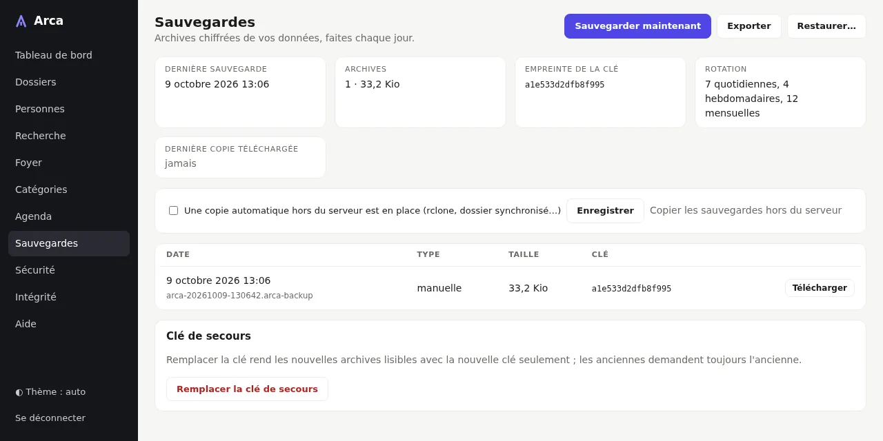The image size is (883, 441).
Task: Open the Aide page
Action: [x=69, y=324]
